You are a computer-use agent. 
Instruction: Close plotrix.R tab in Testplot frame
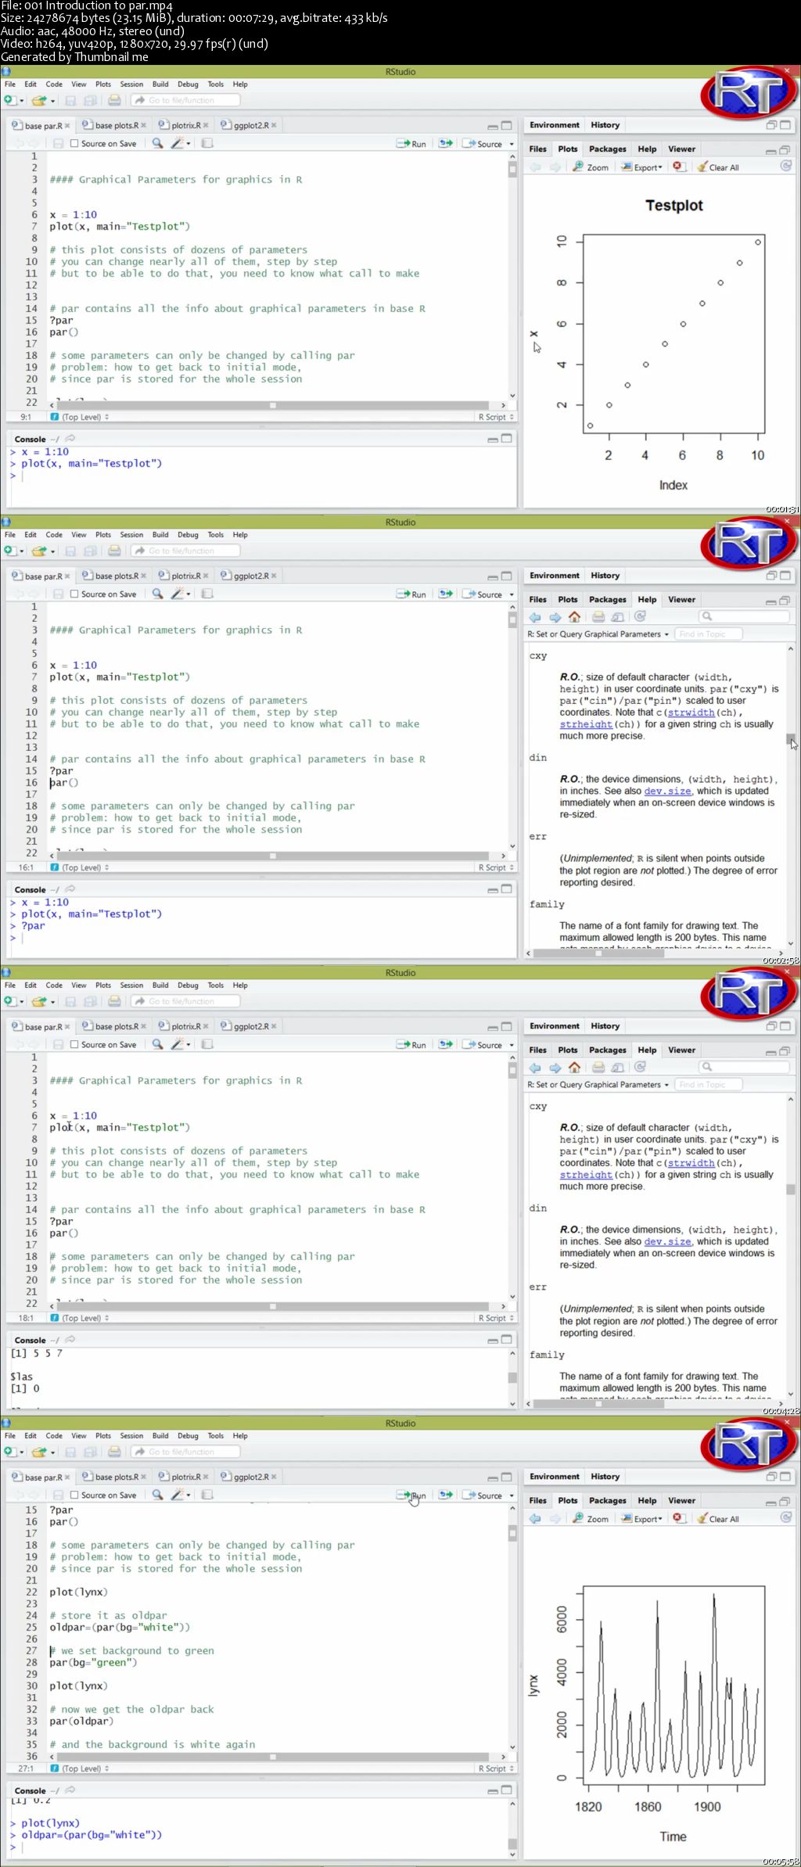206,125
